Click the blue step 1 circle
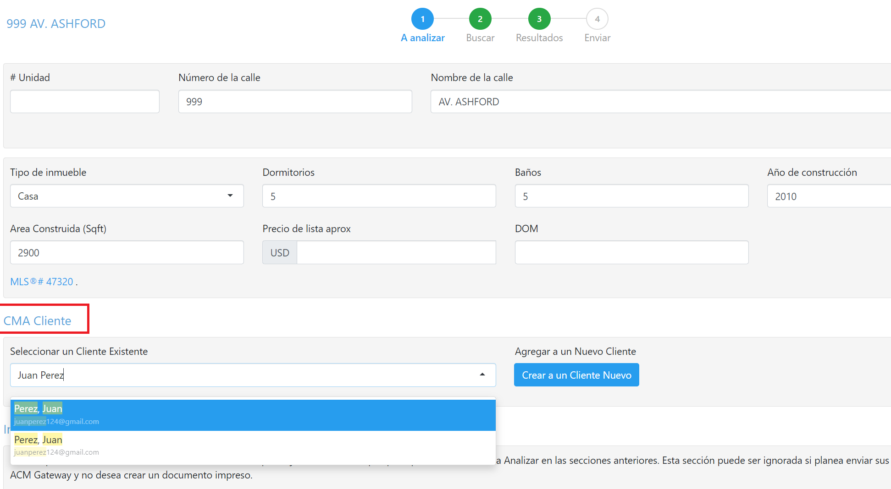This screenshot has width=891, height=489. pyautogui.click(x=422, y=19)
